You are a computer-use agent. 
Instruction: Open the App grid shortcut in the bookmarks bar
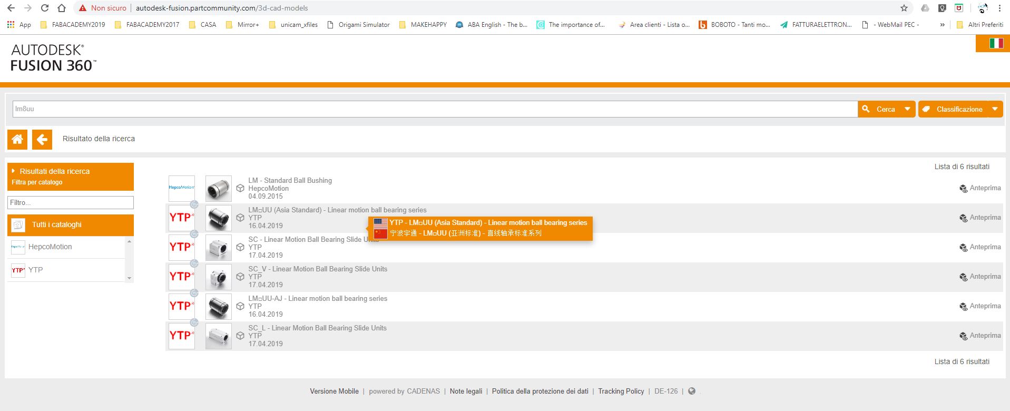[x=19, y=25]
